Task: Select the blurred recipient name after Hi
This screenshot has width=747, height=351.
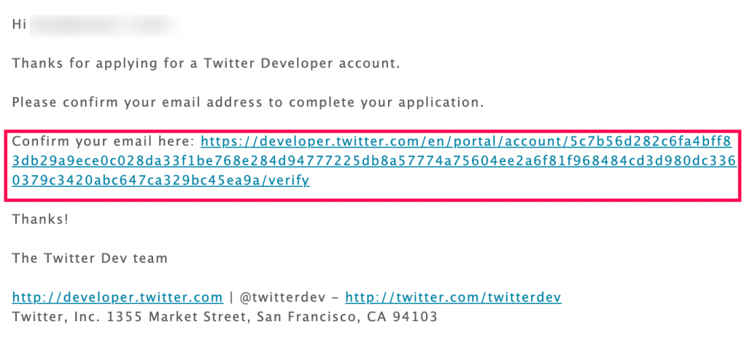Action: (x=105, y=25)
